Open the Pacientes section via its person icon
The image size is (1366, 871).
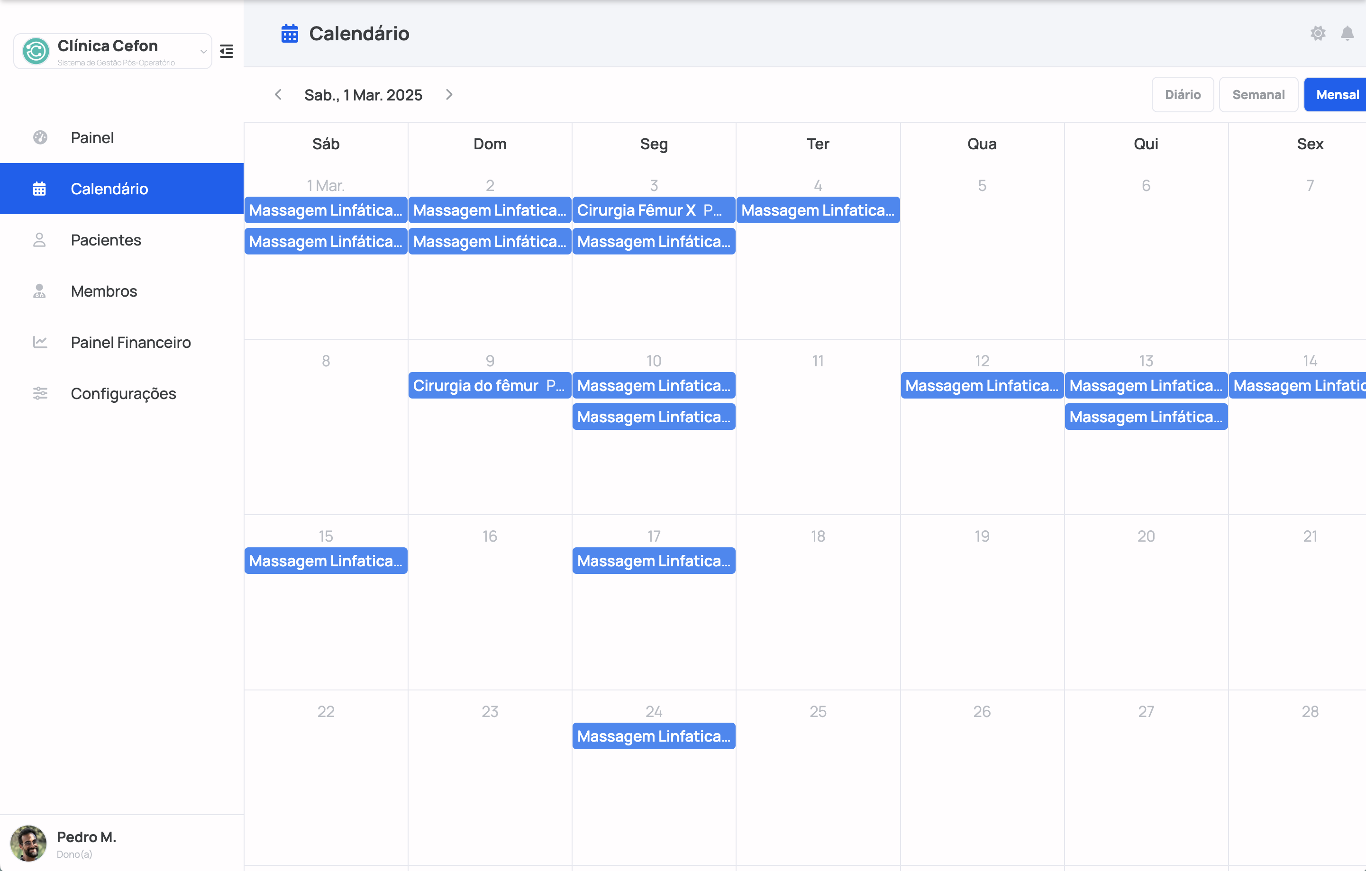(39, 240)
